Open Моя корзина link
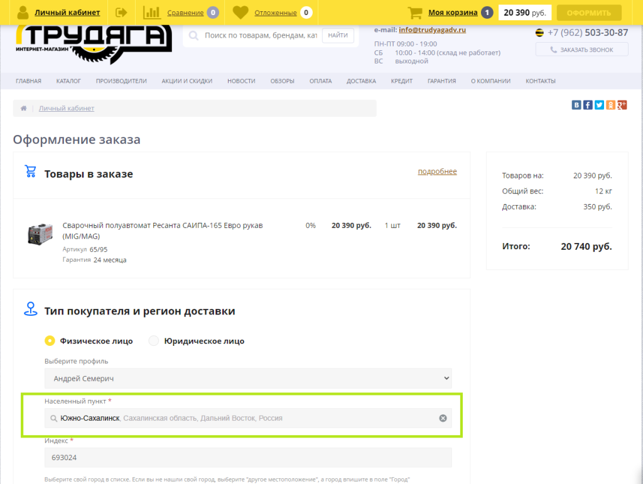This screenshot has height=484, width=643. click(453, 13)
